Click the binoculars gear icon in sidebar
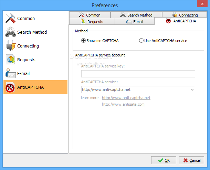 point(10,32)
